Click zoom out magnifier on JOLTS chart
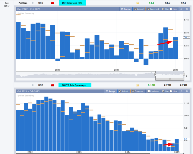This screenshot has width=193, height=154. point(187,91)
